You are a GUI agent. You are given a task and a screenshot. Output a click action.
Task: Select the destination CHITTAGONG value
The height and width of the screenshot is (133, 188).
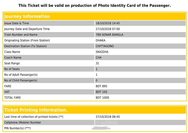[105, 46]
